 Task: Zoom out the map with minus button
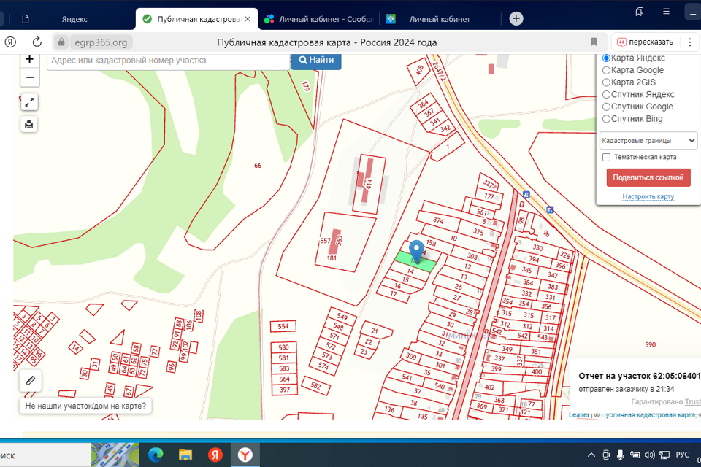[29, 77]
